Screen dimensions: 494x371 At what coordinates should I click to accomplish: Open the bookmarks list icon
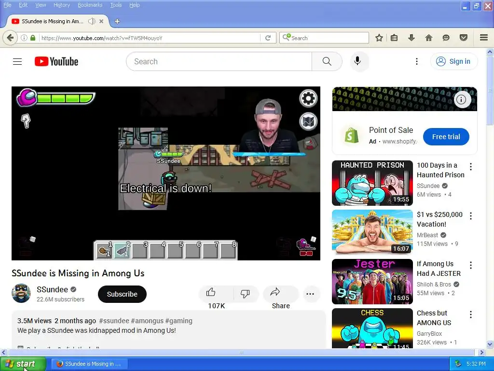394,38
